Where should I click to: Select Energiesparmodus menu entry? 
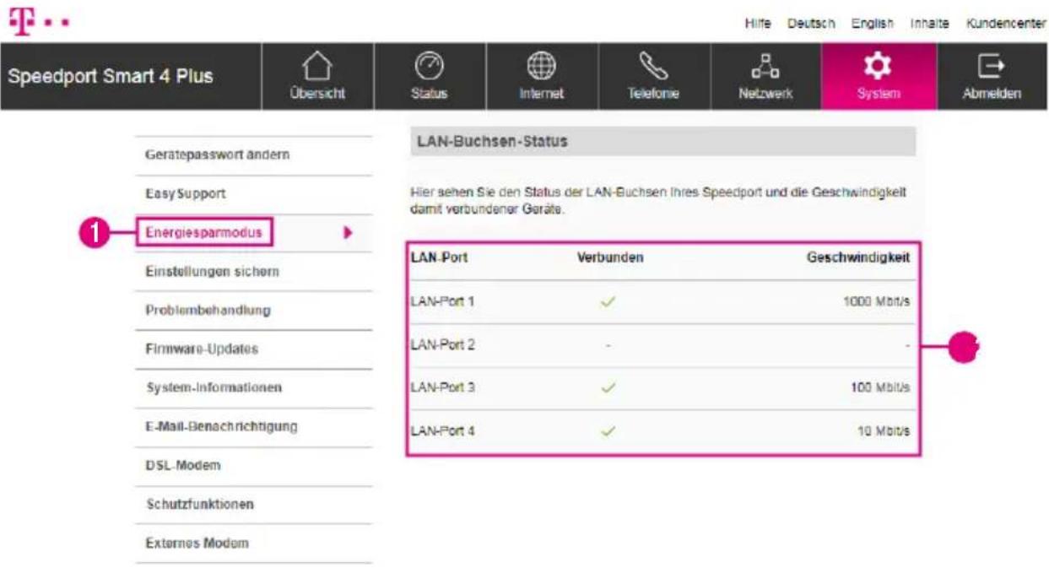[x=204, y=231]
